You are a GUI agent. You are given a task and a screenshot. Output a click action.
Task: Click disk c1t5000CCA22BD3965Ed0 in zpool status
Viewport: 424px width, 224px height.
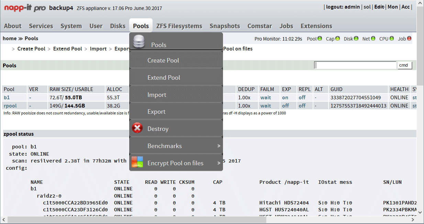75,203
